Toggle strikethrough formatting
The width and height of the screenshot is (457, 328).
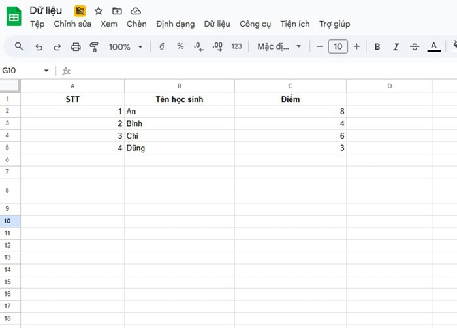415,47
